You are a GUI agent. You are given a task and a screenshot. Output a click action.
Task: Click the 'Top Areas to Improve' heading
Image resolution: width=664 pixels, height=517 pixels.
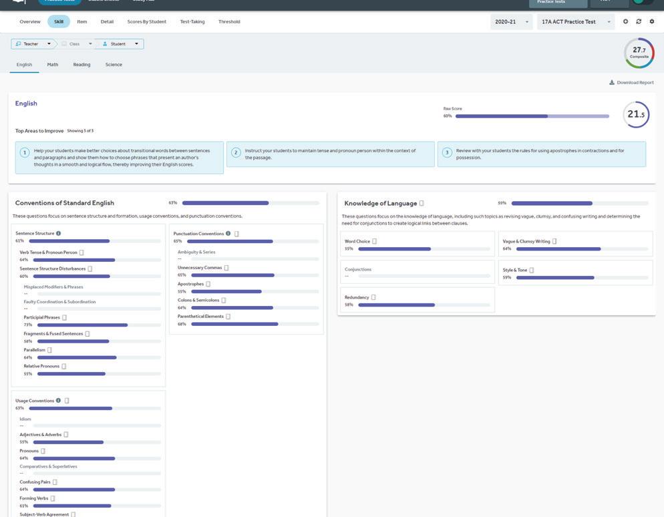point(39,131)
